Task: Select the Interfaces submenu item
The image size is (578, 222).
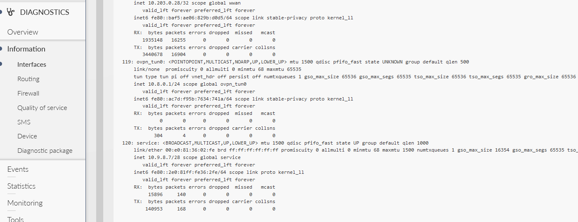Action: 32,65
